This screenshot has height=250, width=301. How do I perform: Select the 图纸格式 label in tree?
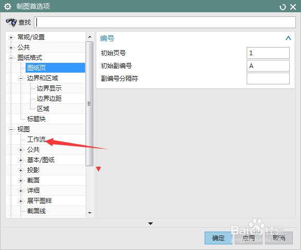[30, 58]
